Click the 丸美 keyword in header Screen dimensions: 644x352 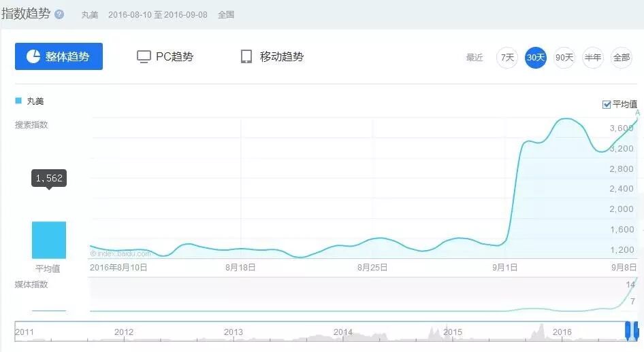[x=90, y=14]
